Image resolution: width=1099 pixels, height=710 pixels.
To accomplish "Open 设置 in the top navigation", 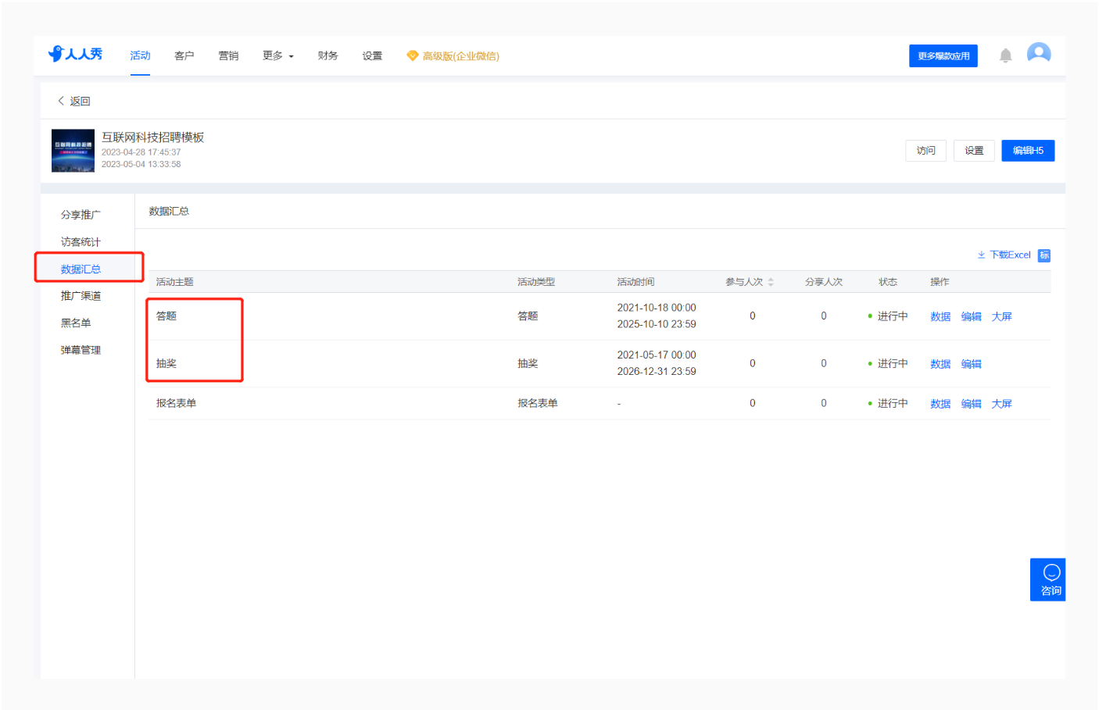I will [372, 55].
